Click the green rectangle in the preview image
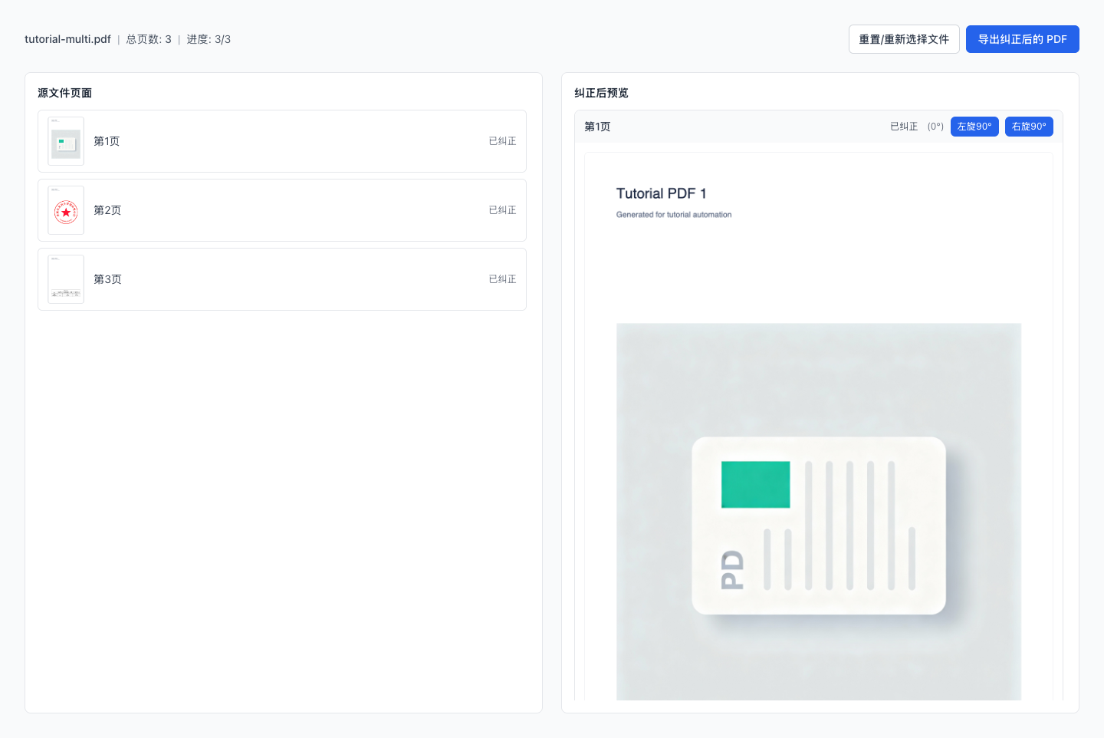The image size is (1104, 738). click(x=755, y=484)
